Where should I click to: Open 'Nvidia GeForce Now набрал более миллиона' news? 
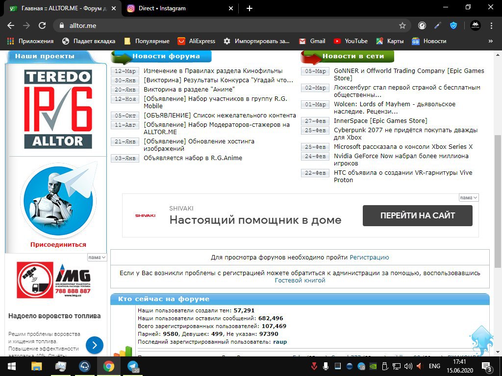click(401, 160)
